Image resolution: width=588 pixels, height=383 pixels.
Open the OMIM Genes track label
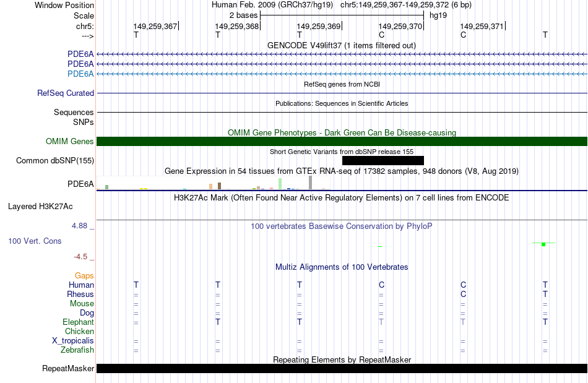point(69,141)
